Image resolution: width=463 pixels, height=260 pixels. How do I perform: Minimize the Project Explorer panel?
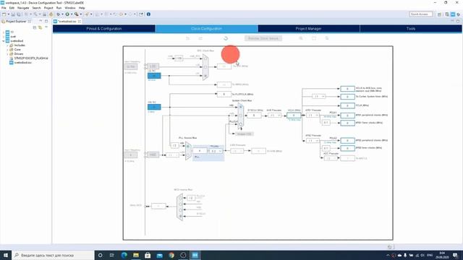click(41, 21)
